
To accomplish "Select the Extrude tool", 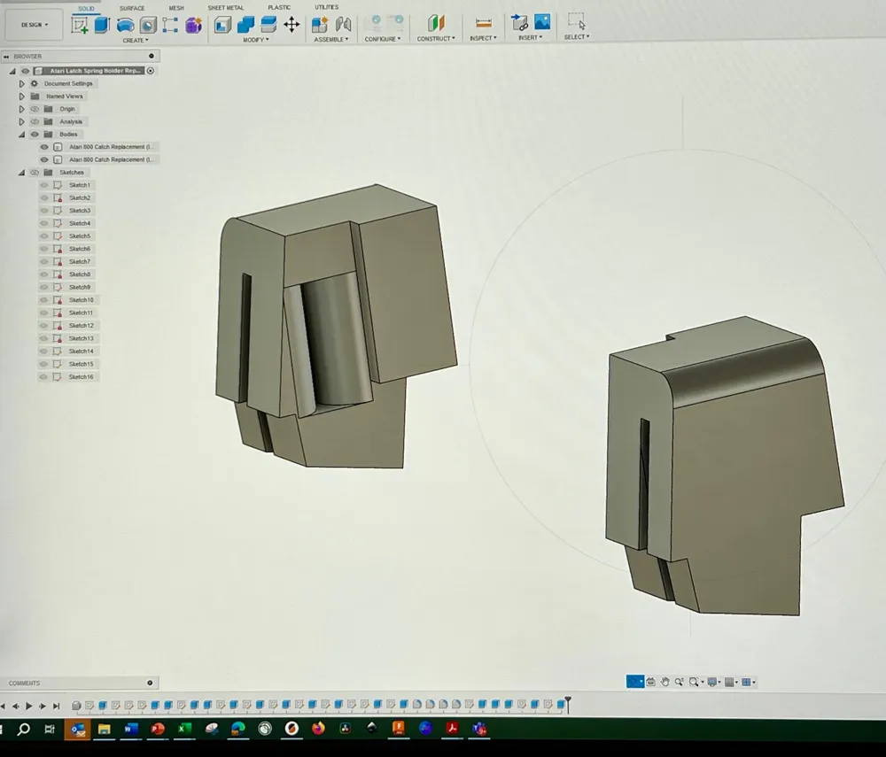I will point(102,25).
